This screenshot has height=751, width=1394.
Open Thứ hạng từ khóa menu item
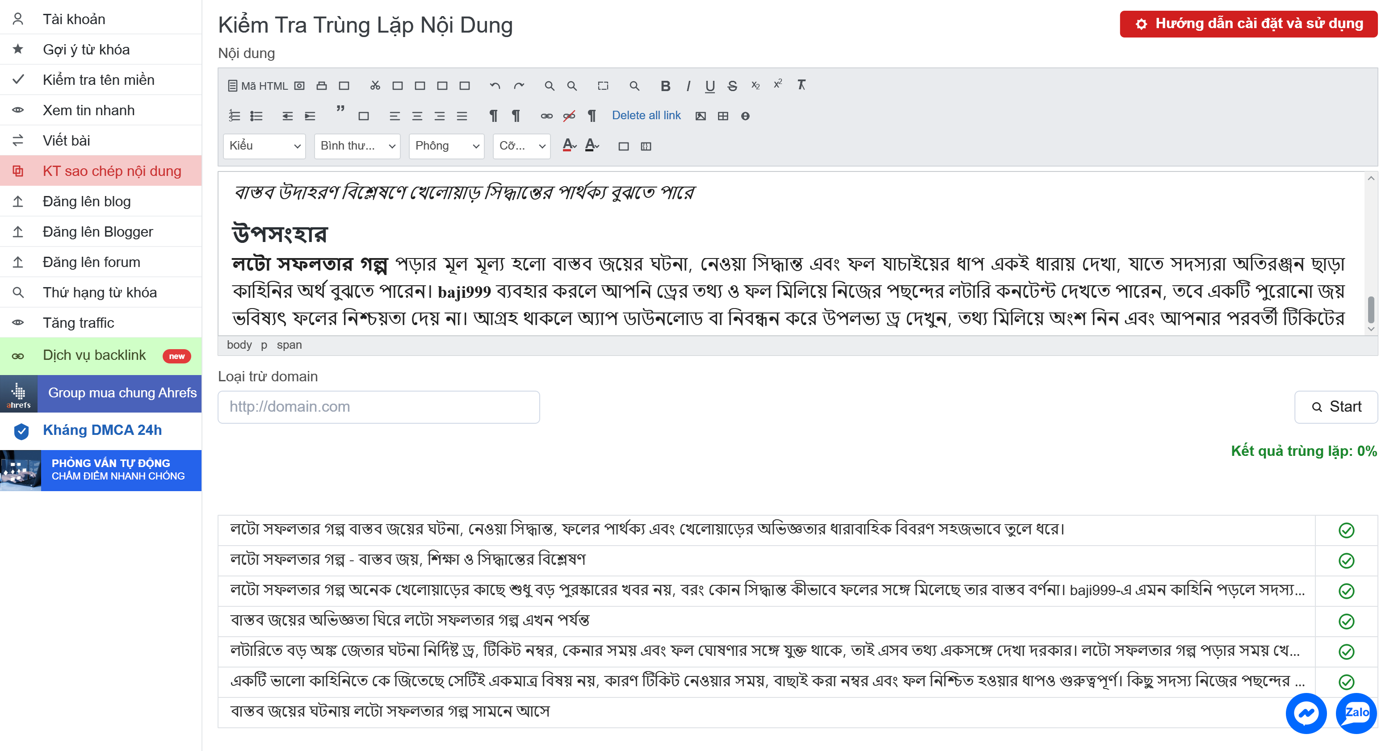101,292
